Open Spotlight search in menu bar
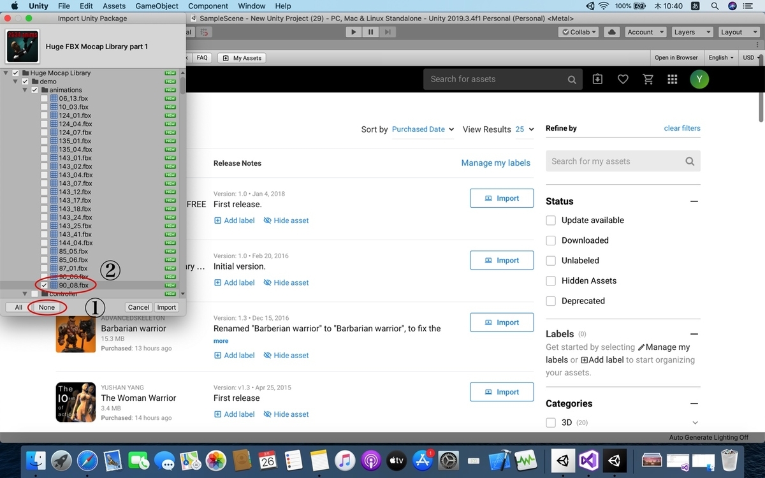 (x=714, y=6)
